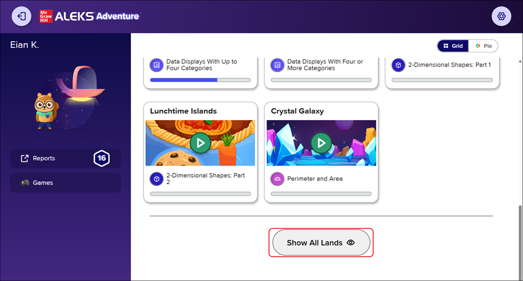Click the hexagon badge showing 16
The image size is (523, 281).
pos(102,158)
